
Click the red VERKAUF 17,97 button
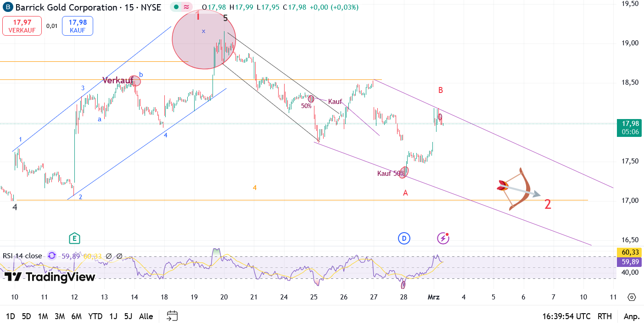pyautogui.click(x=22, y=26)
